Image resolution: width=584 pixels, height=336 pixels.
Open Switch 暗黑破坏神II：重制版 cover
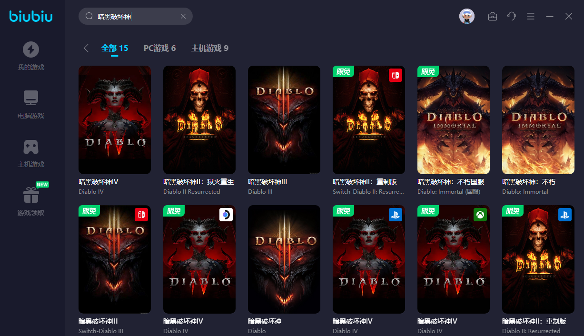tap(369, 120)
